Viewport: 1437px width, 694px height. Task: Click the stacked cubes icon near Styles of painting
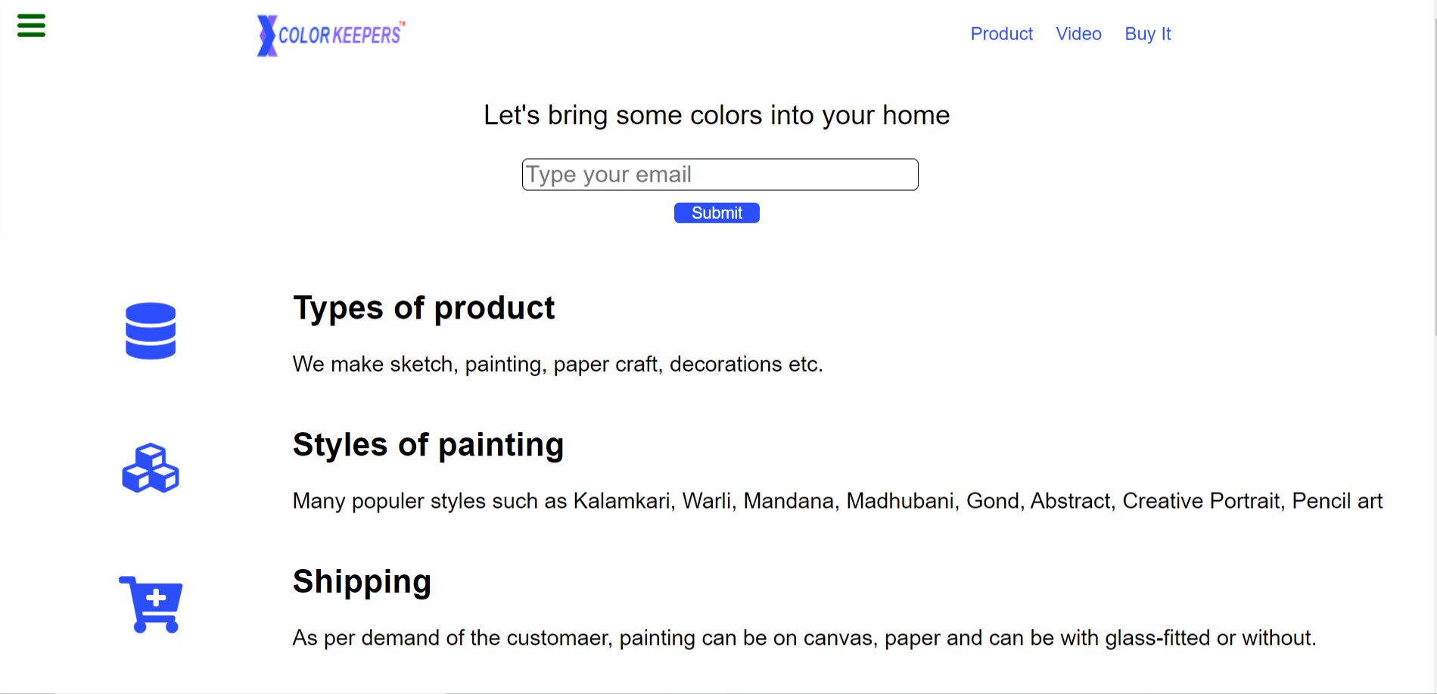(x=151, y=469)
